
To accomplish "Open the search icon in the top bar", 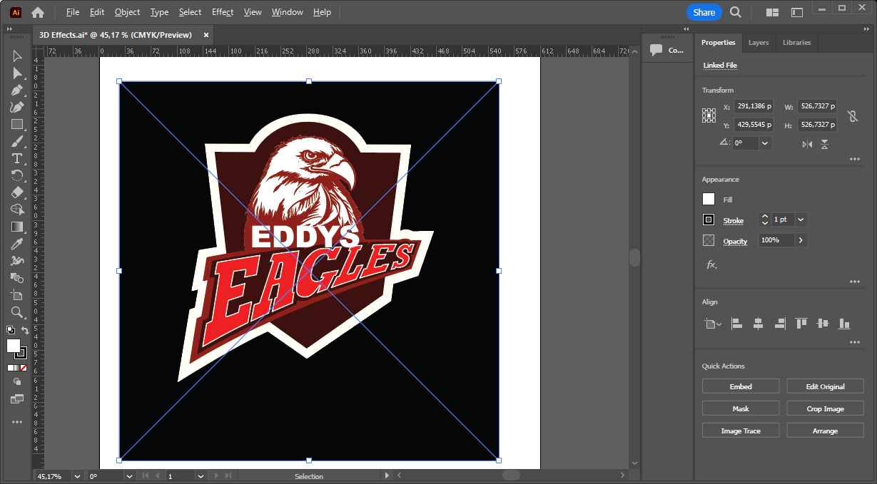I will tap(736, 12).
